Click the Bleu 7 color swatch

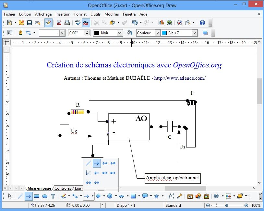point(164,33)
